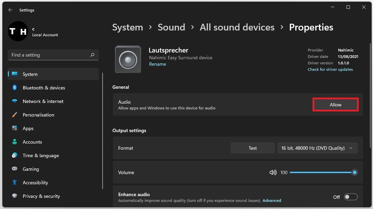Screen dimensions: 373x209
Task: Click the back arrow icon in Settings
Action: tap(10, 10)
